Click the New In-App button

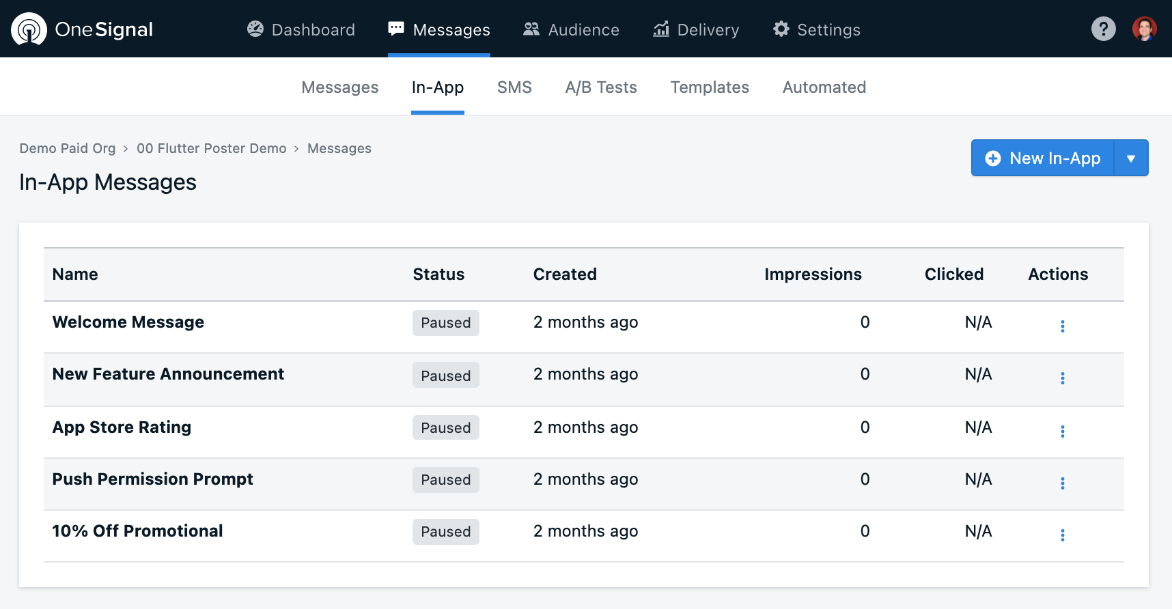1043,158
